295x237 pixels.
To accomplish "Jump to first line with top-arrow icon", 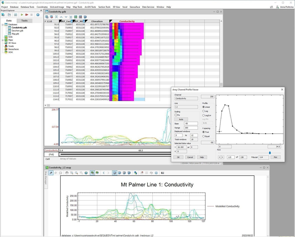I will click(x=56, y=17).
